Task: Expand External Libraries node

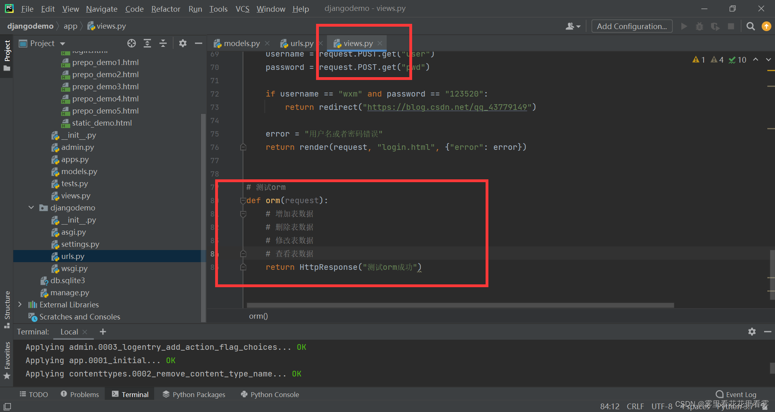Action: click(x=20, y=305)
